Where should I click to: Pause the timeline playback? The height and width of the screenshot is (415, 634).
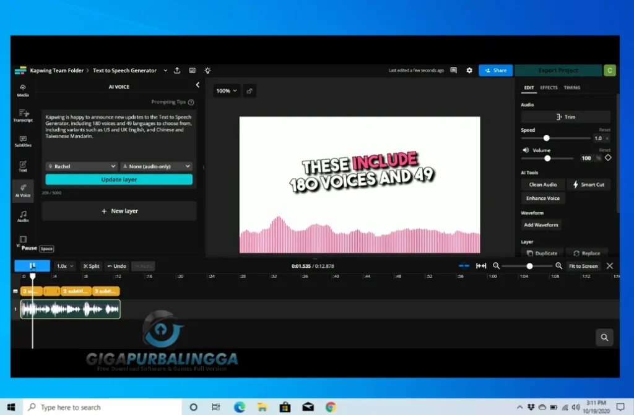pyautogui.click(x=32, y=265)
